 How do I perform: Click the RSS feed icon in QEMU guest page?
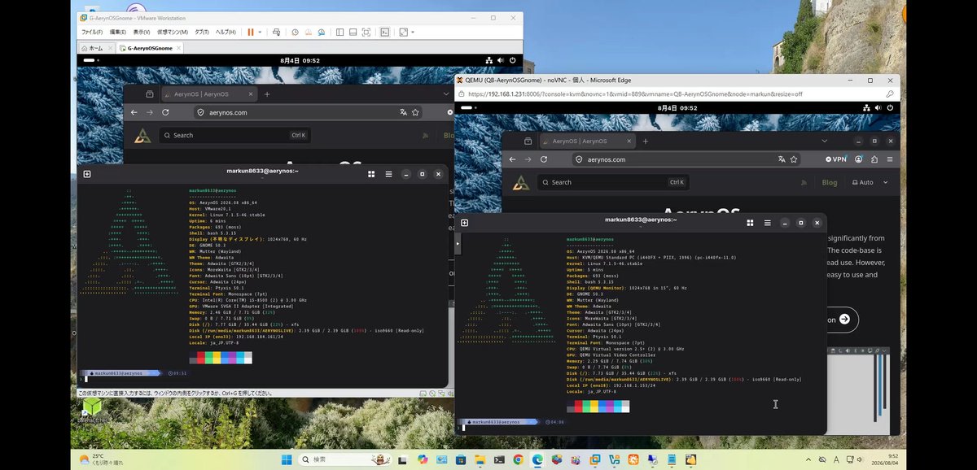click(804, 182)
